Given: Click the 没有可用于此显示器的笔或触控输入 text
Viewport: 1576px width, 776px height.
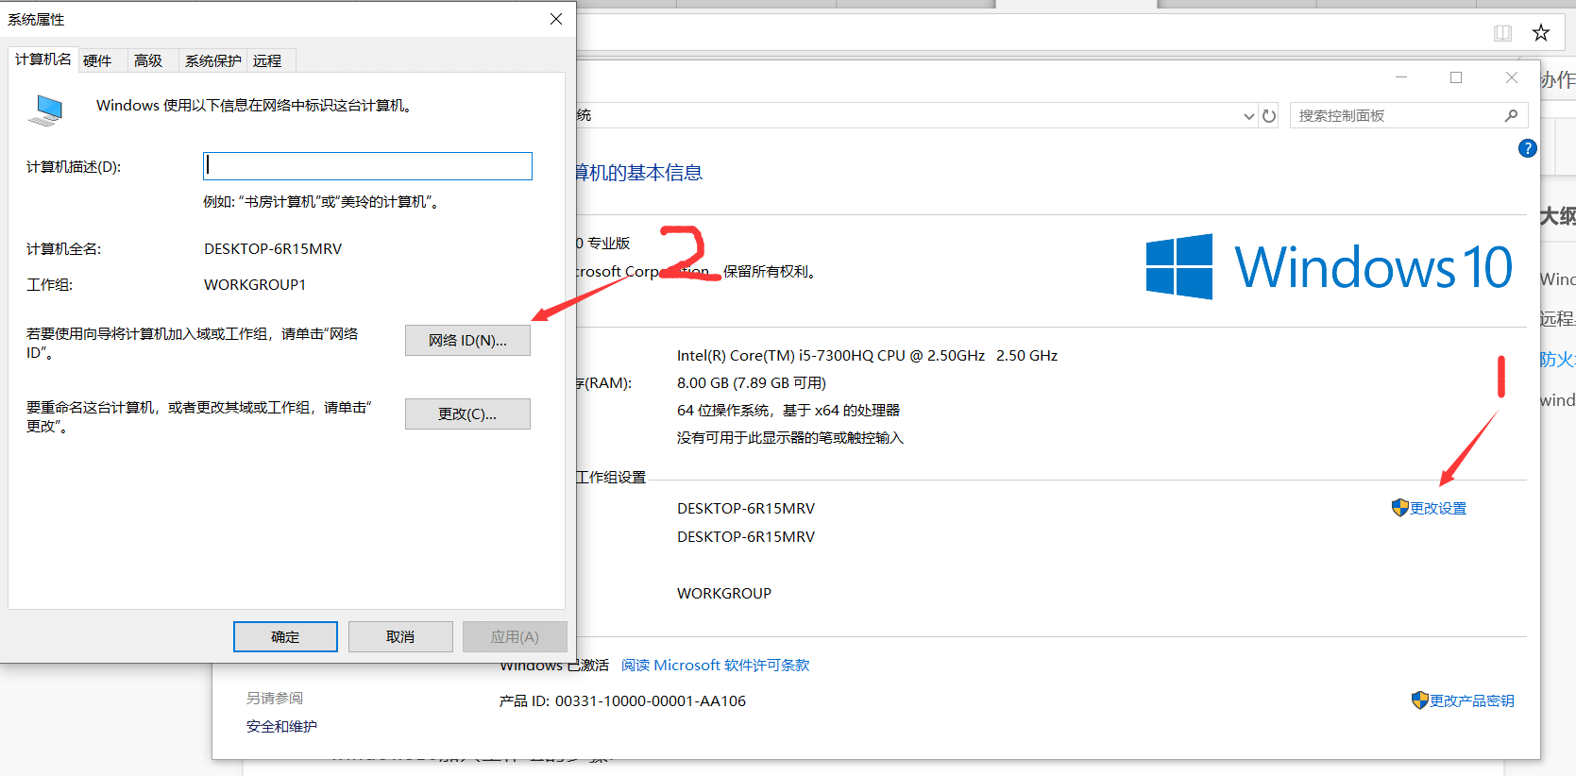Looking at the screenshot, I should tap(790, 438).
